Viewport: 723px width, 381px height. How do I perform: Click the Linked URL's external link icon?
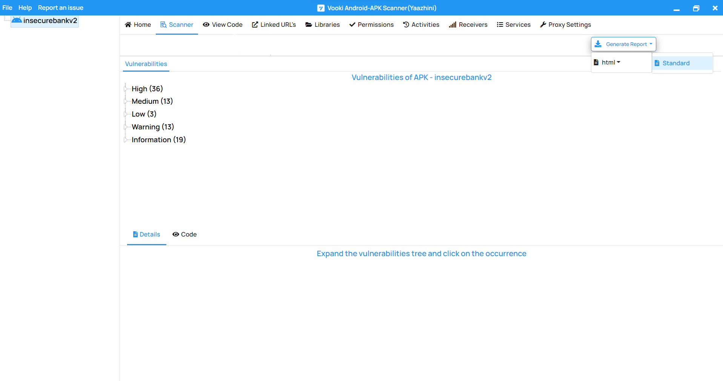255,25
